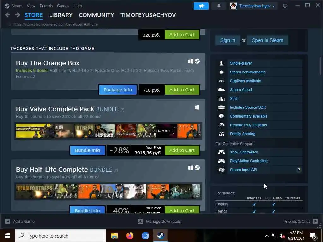Click the Valve Complete Pack bundle help mark
The height and width of the screenshot is (242, 323).
(122, 109)
